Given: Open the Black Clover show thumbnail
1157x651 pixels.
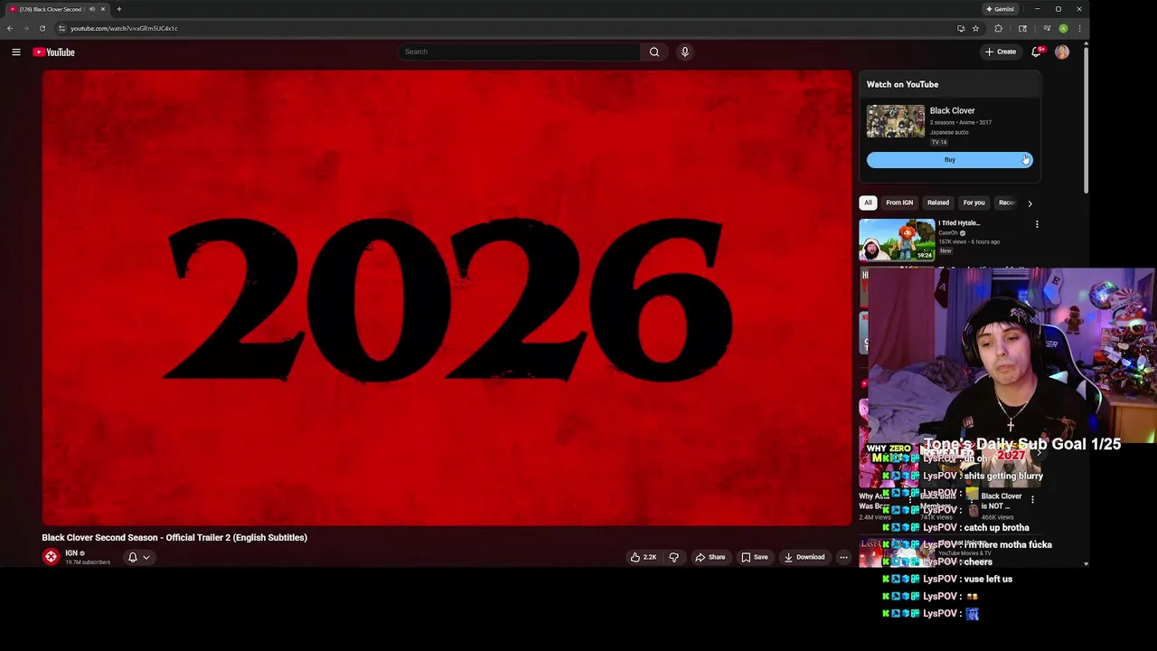Looking at the screenshot, I should (x=896, y=121).
